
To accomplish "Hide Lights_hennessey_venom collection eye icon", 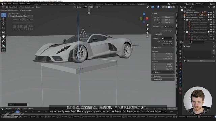I will coord(211,20).
